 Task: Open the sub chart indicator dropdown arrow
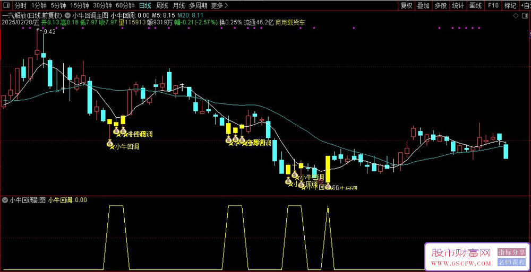[5, 200]
